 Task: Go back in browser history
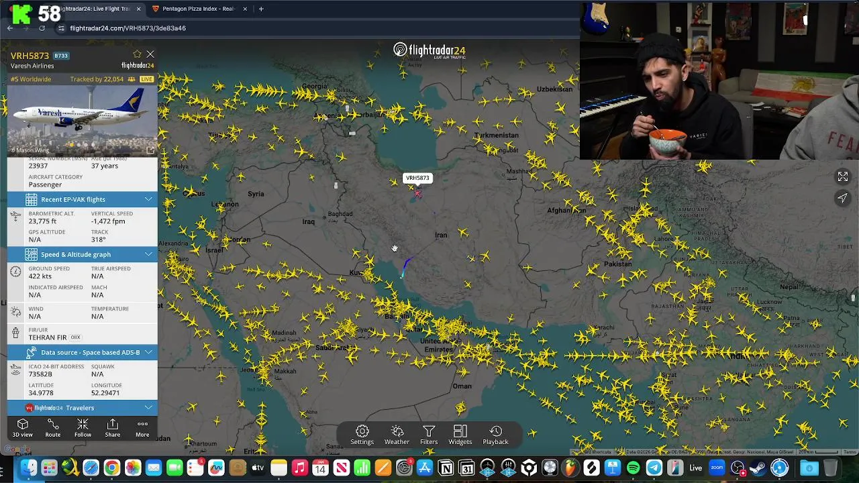[x=10, y=28]
